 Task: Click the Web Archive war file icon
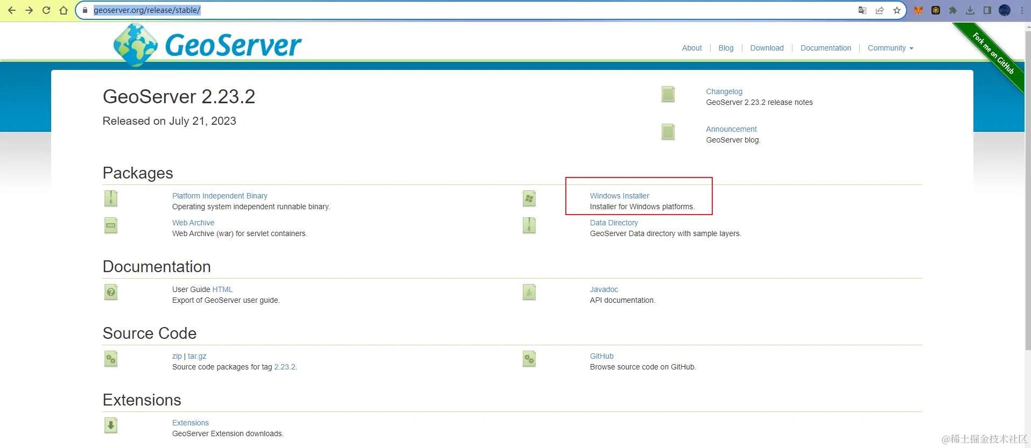[x=111, y=225]
